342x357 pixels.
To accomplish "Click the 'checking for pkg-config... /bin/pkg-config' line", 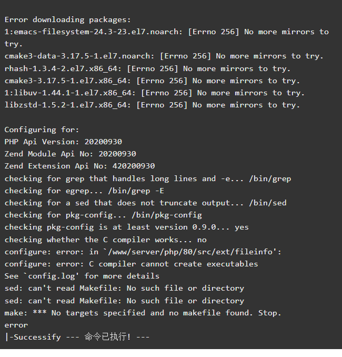I will 103,215.
